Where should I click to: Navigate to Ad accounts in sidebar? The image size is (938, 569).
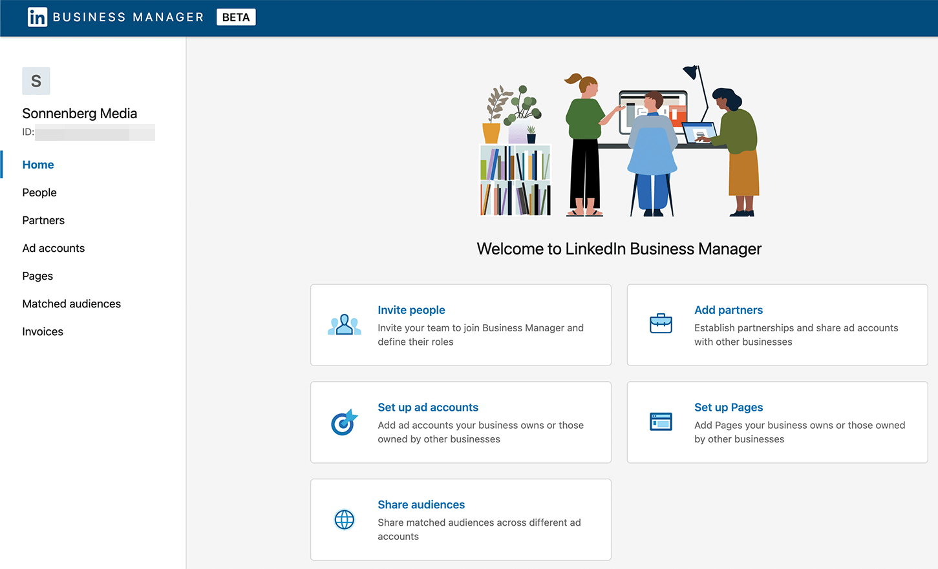pos(54,248)
